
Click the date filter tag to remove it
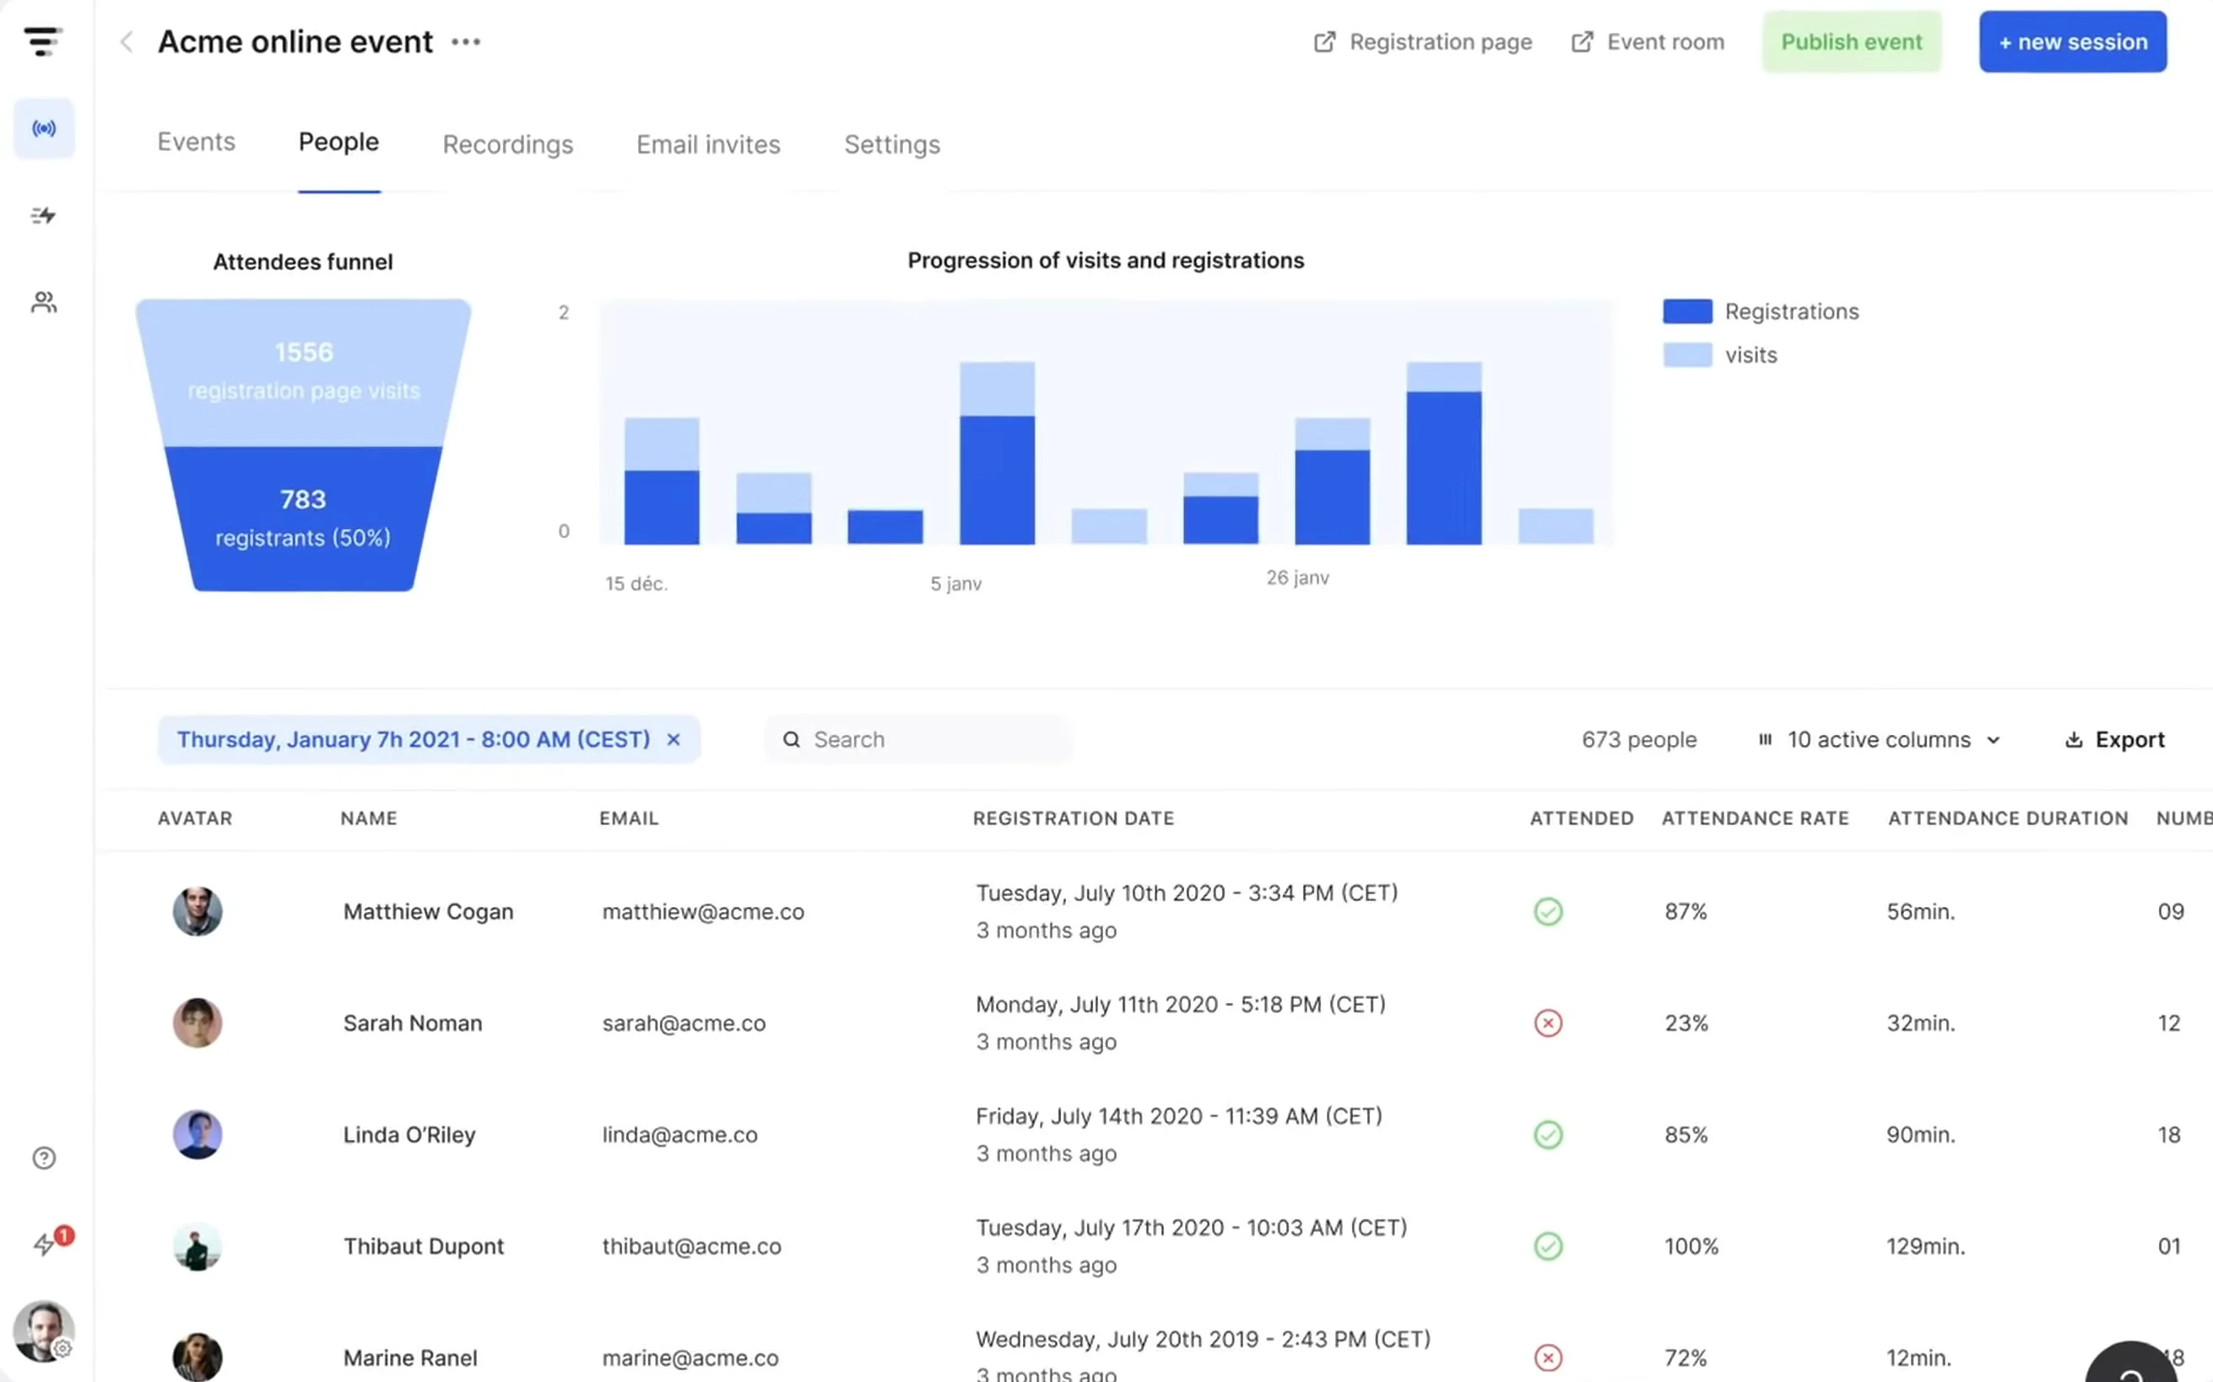click(674, 739)
